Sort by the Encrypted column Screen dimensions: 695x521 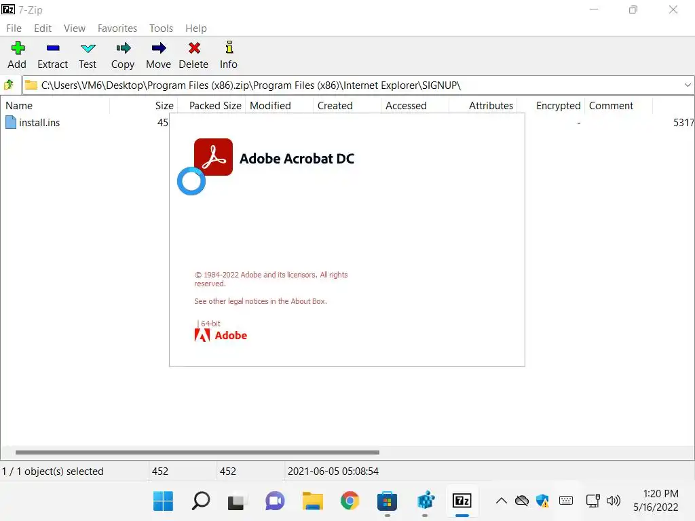pyautogui.click(x=550, y=105)
